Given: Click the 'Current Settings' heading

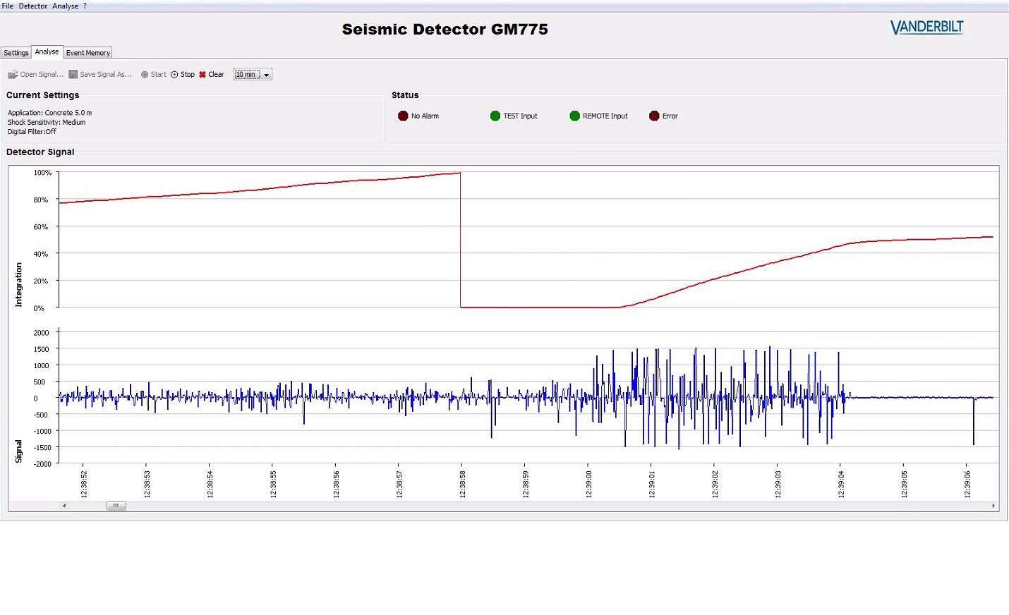Looking at the screenshot, I should [x=43, y=95].
